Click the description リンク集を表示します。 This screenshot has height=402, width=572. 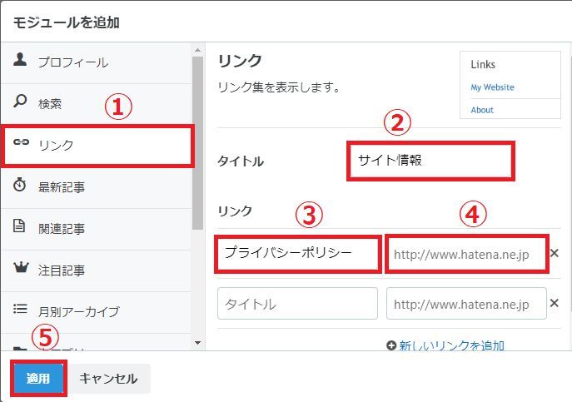tap(279, 87)
